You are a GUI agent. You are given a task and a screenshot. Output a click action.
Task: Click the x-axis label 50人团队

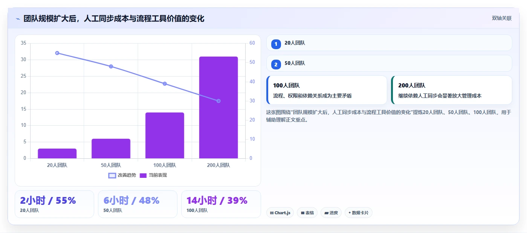(111, 165)
